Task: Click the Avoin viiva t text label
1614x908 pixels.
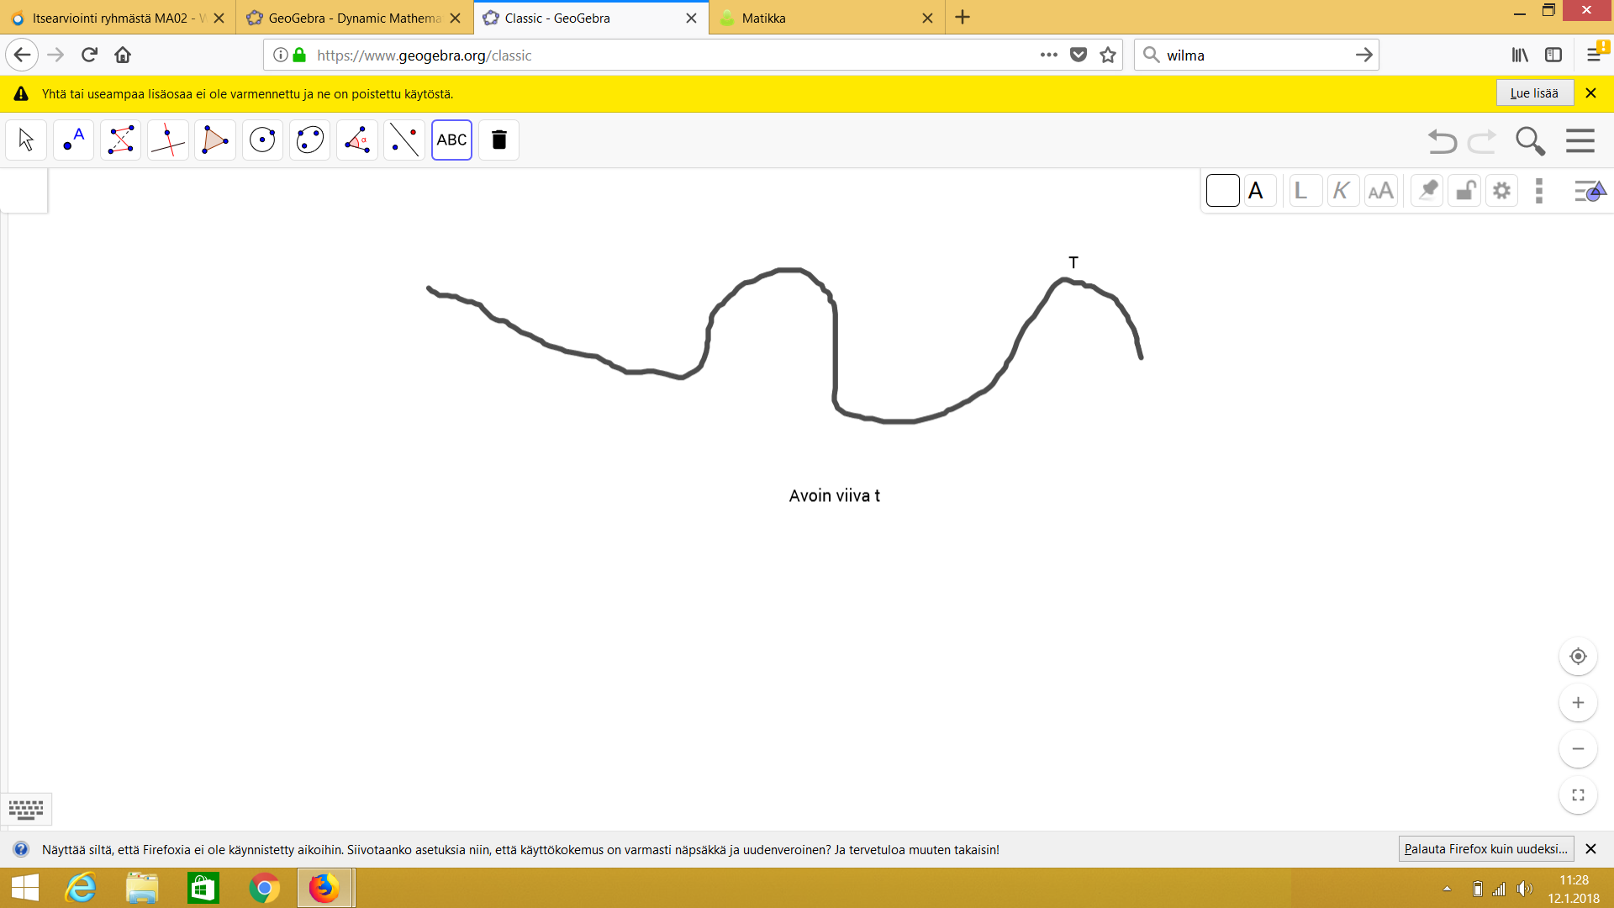Action: click(x=834, y=496)
